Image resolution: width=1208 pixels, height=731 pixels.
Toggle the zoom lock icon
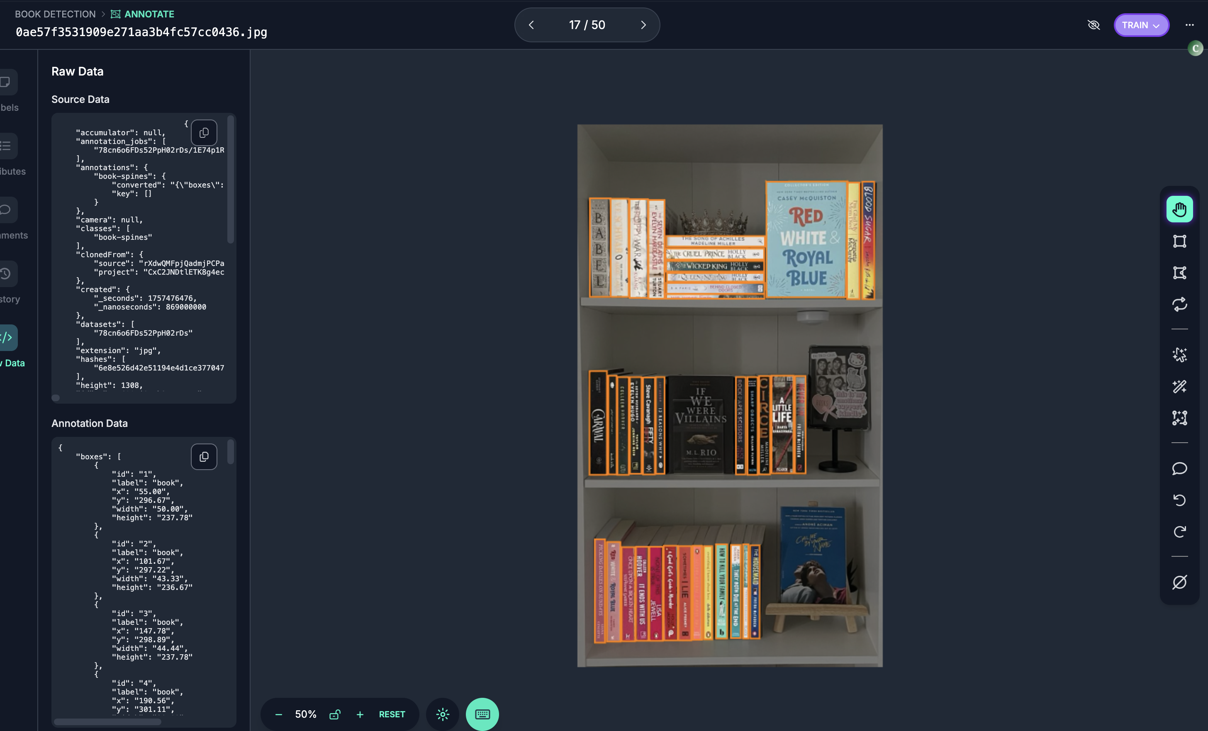pos(335,714)
